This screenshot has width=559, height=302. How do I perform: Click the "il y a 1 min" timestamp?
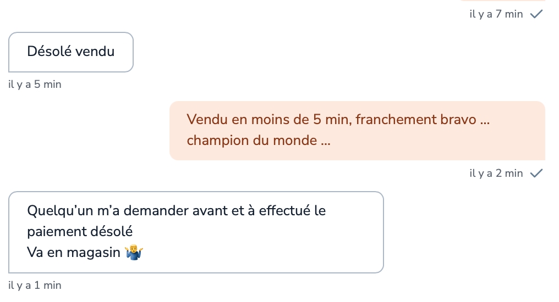(35, 286)
